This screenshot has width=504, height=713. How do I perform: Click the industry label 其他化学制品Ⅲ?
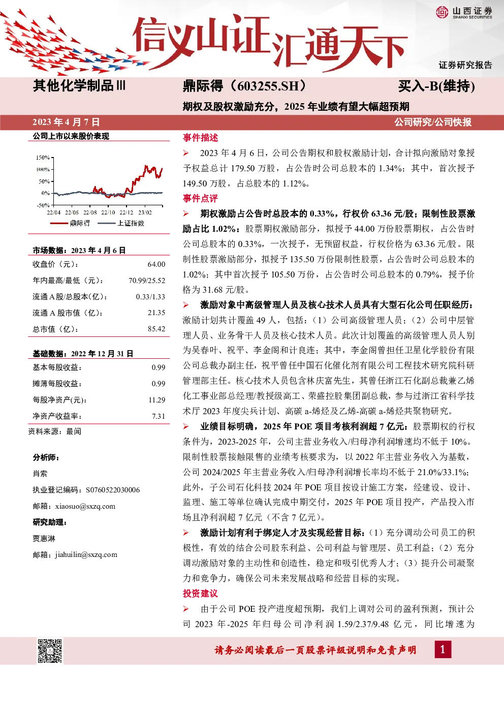pyautogui.click(x=79, y=85)
